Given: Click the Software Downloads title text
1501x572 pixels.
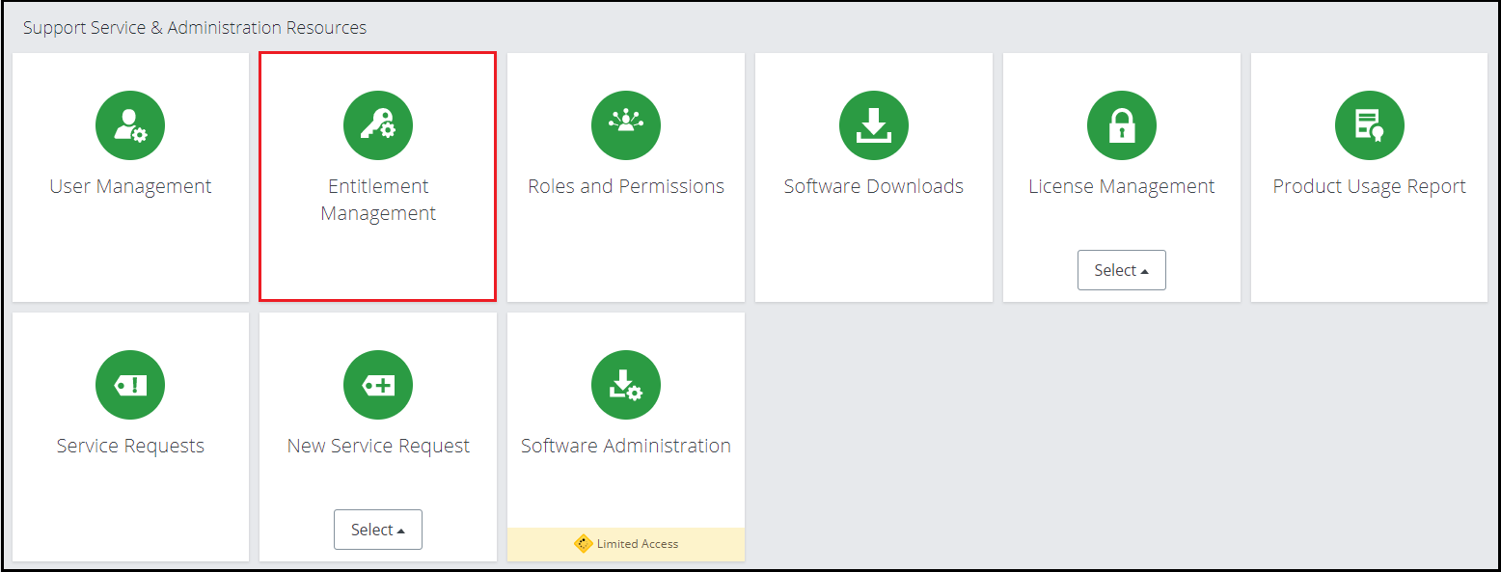Looking at the screenshot, I should pyautogui.click(x=874, y=186).
